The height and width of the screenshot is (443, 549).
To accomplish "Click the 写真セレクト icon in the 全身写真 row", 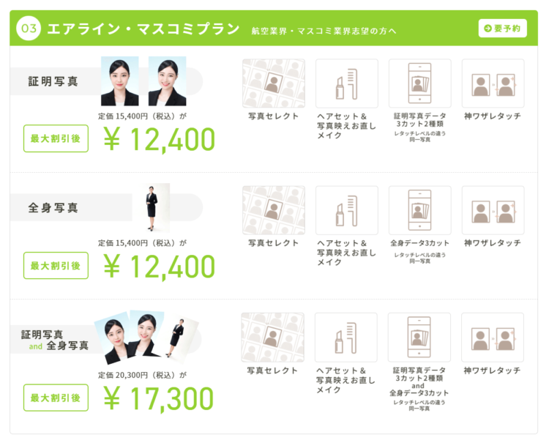I will tap(274, 210).
